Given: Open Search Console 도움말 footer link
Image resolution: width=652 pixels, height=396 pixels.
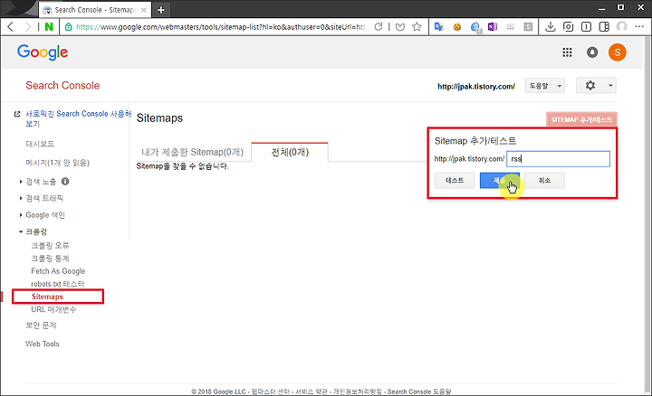Looking at the screenshot, I should pyautogui.click(x=419, y=391).
